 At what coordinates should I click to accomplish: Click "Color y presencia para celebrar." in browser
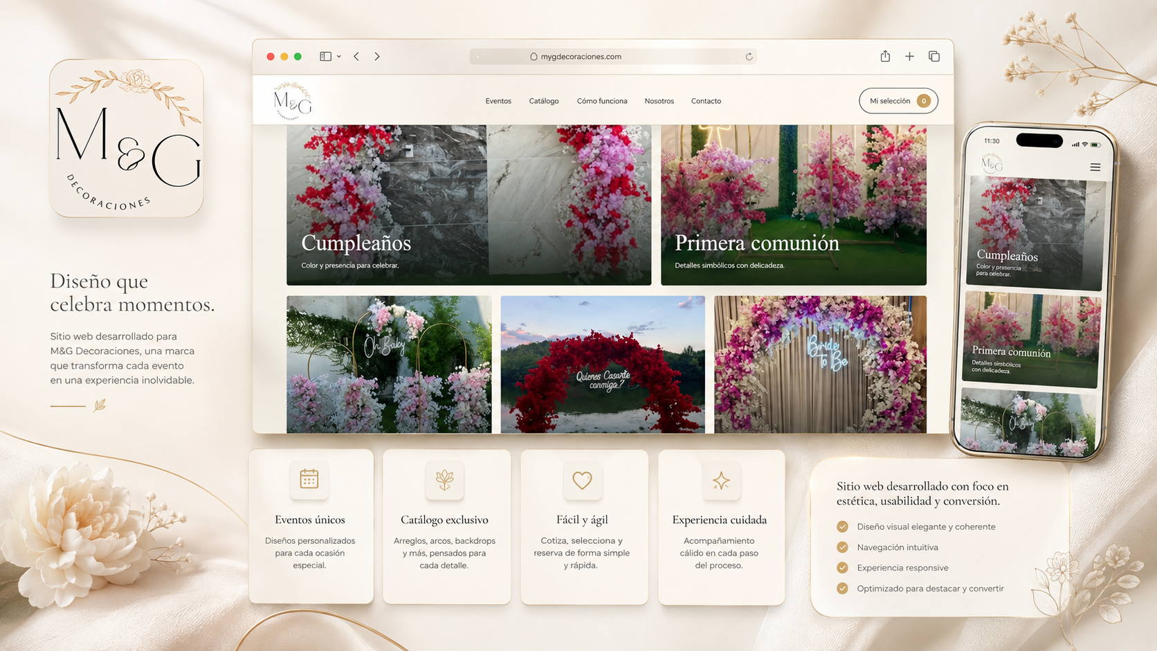tap(350, 266)
